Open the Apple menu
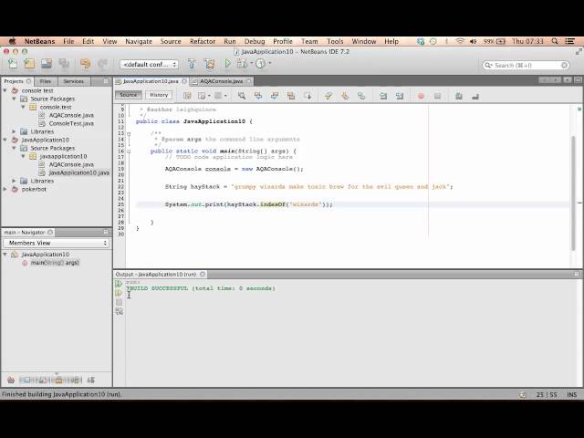This screenshot has height=438, width=584. pos(12,41)
